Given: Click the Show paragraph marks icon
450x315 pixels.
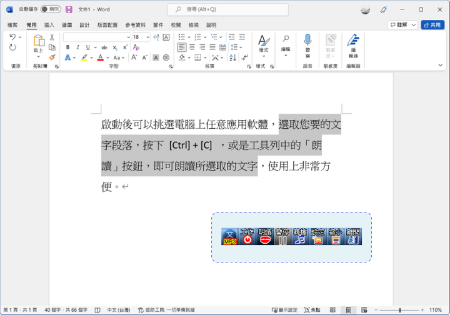Looking at the screenshot, I should point(244,57).
